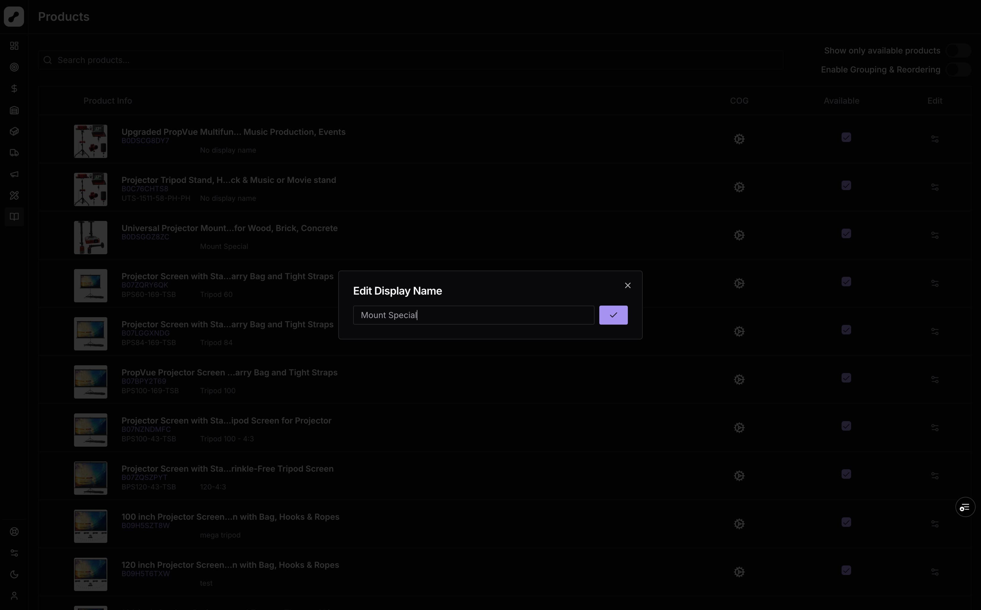Edit options for 120-4:3 row
This screenshot has height=610, width=981.
click(x=935, y=476)
